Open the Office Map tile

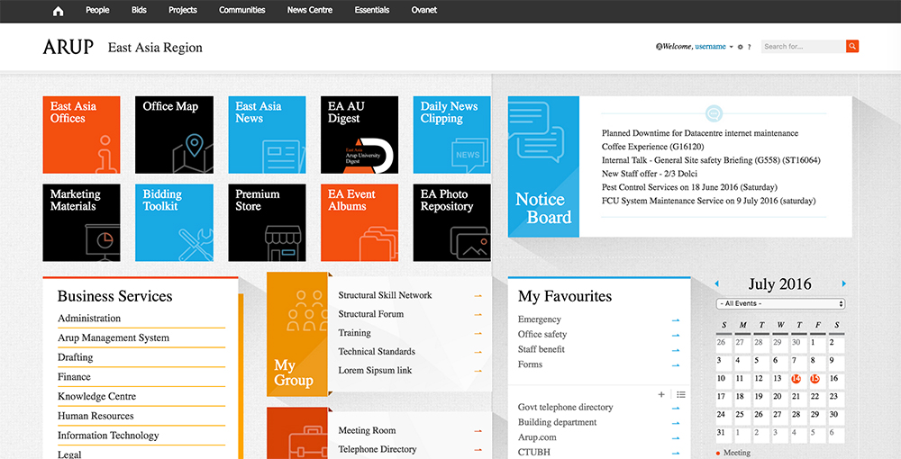(174, 134)
